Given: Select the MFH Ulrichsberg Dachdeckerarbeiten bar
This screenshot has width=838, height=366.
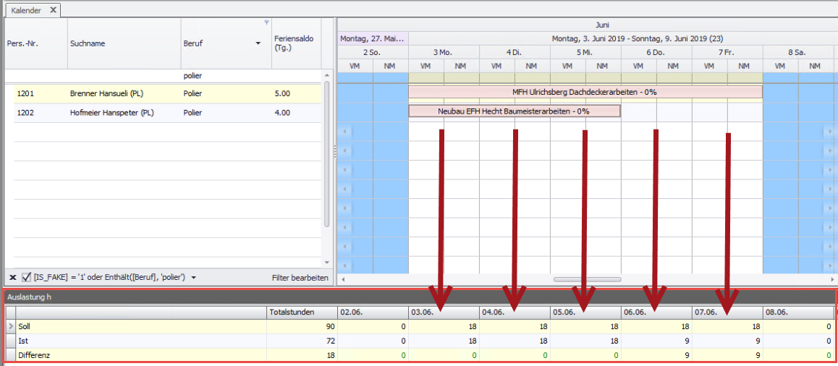Looking at the screenshot, I should [585, 92].
